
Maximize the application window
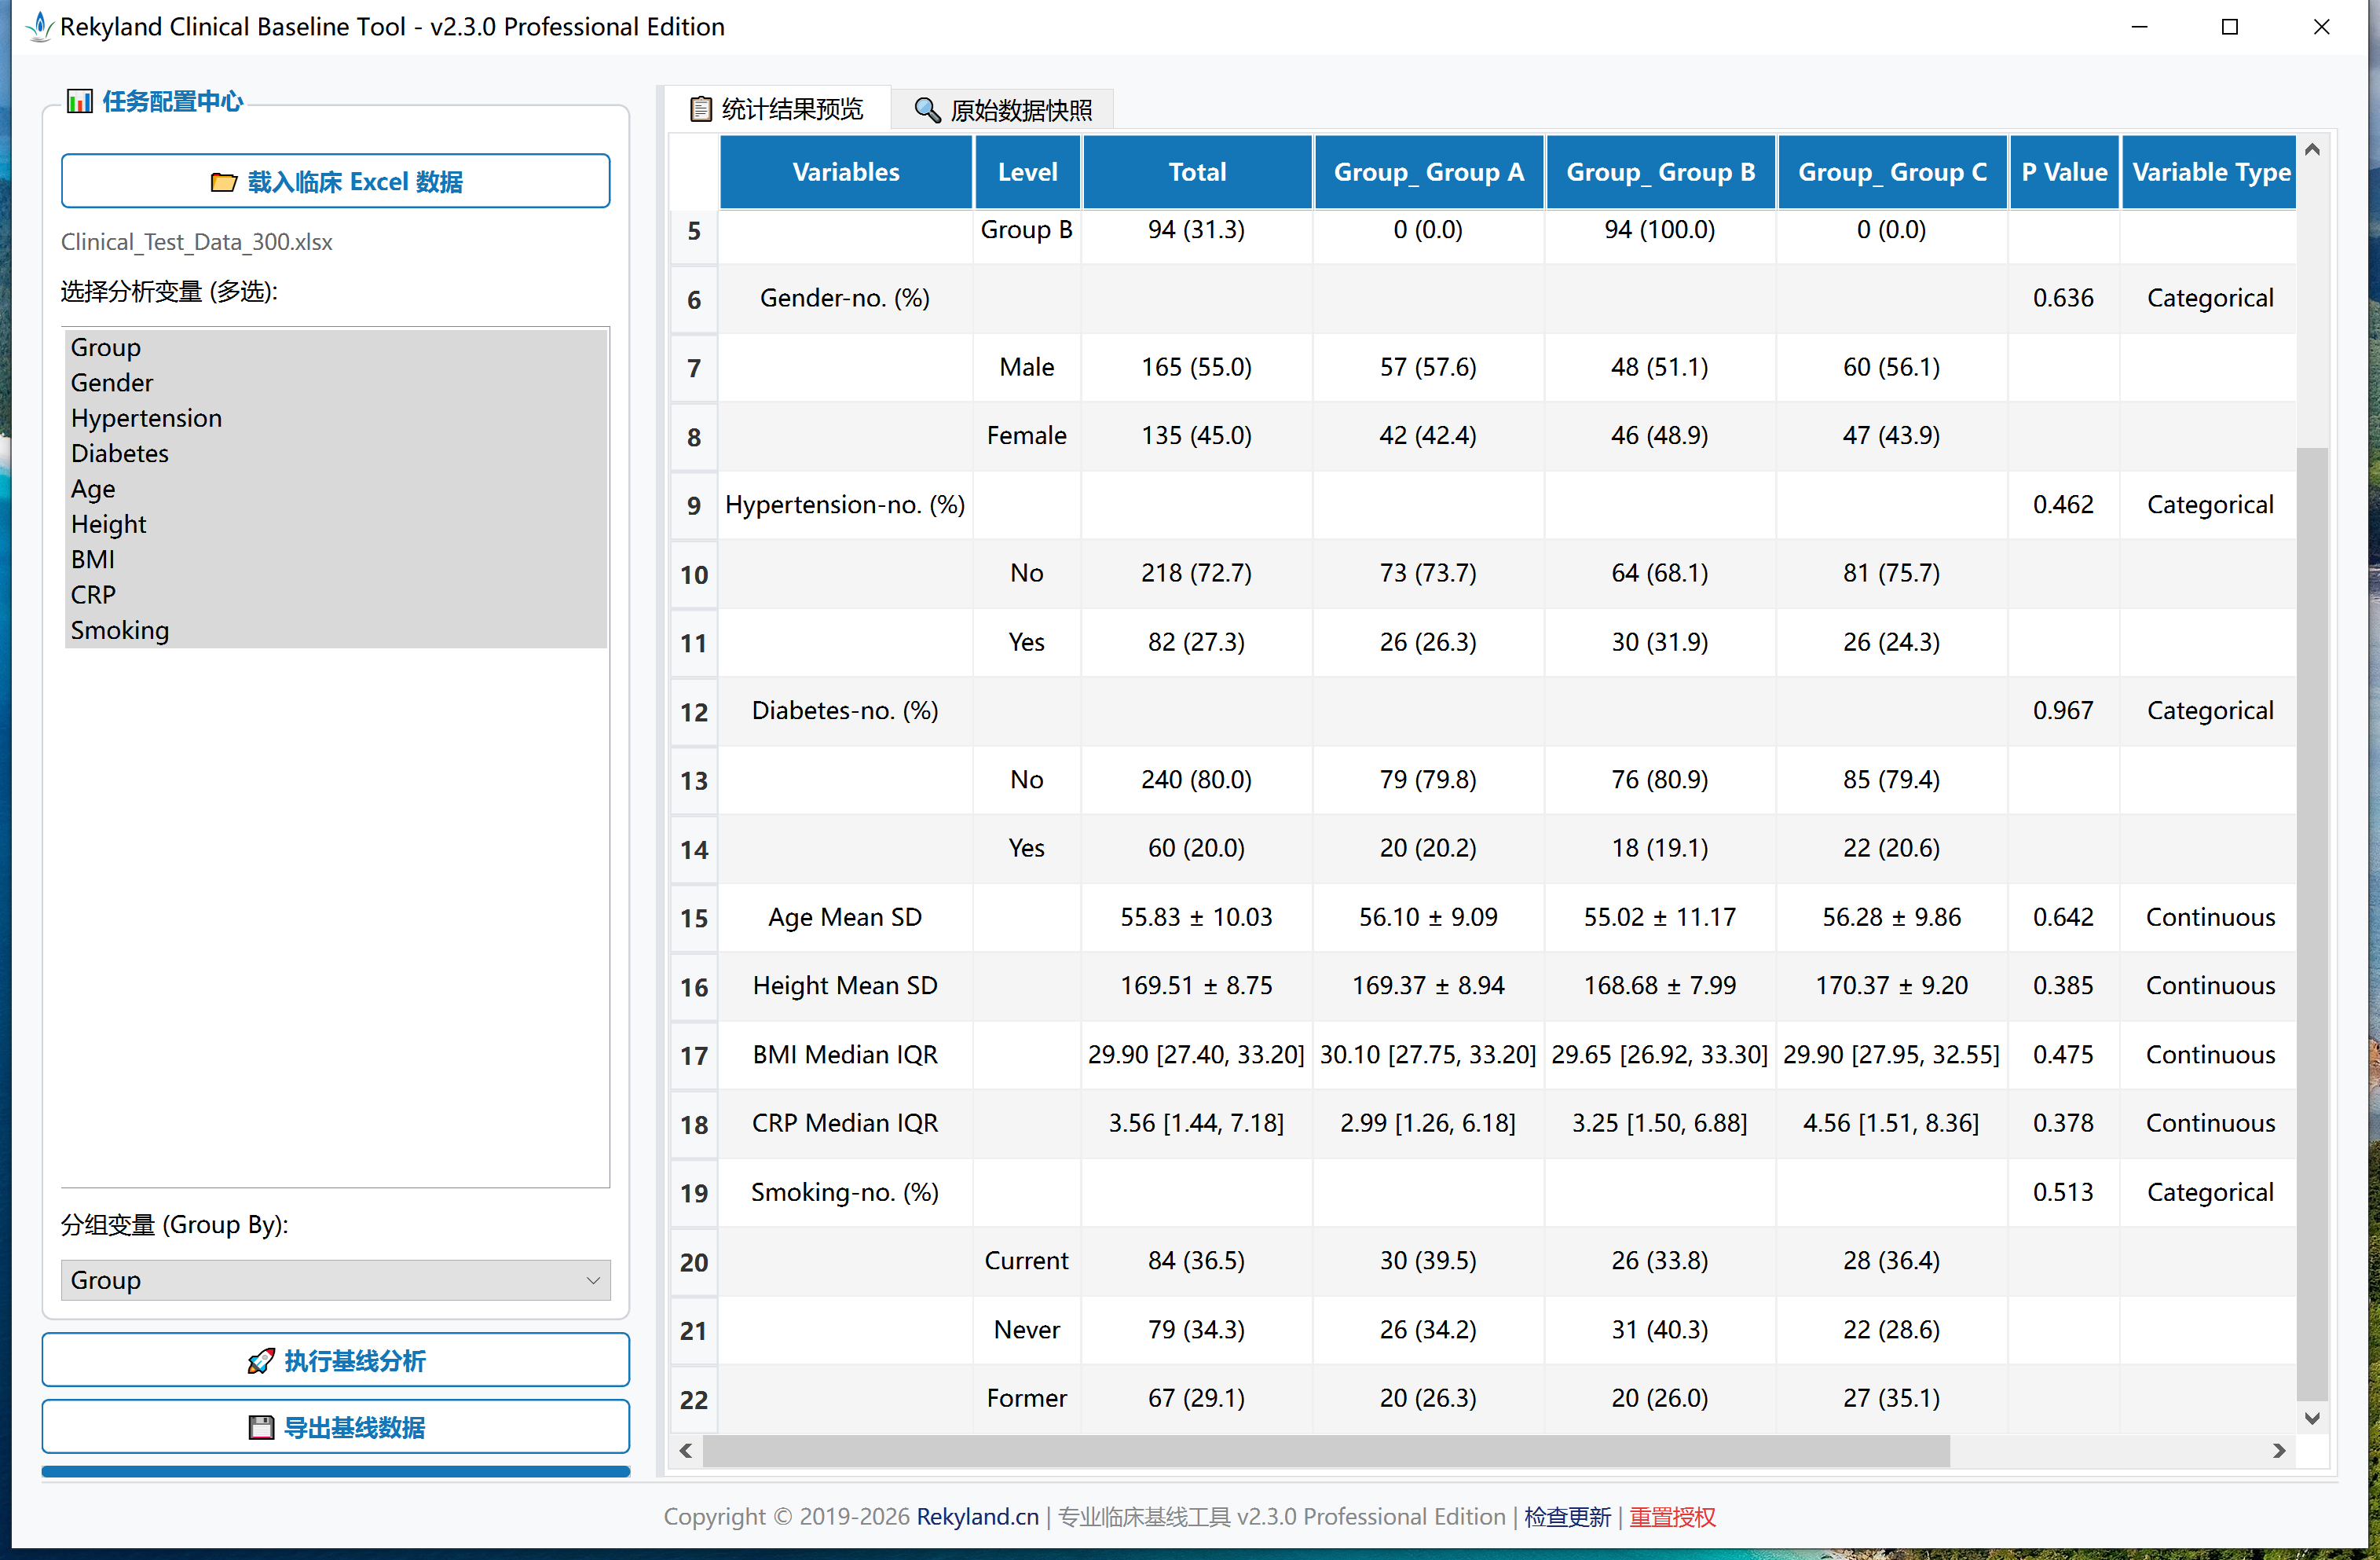(x=2229, y=27)
